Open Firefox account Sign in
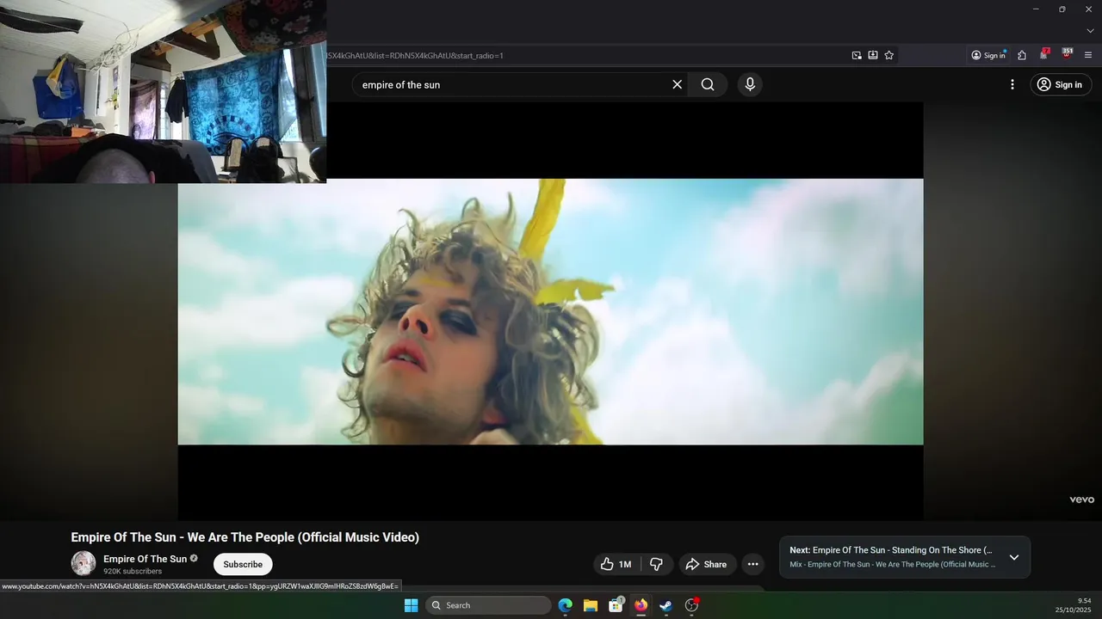 [988, 55]
